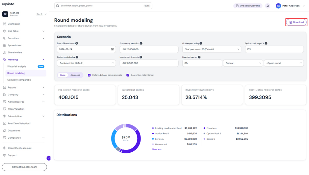Expand the Securities menu chevron
Image resolution: width=309 pixels, height=175 pixels.
[x=43, y=38]
